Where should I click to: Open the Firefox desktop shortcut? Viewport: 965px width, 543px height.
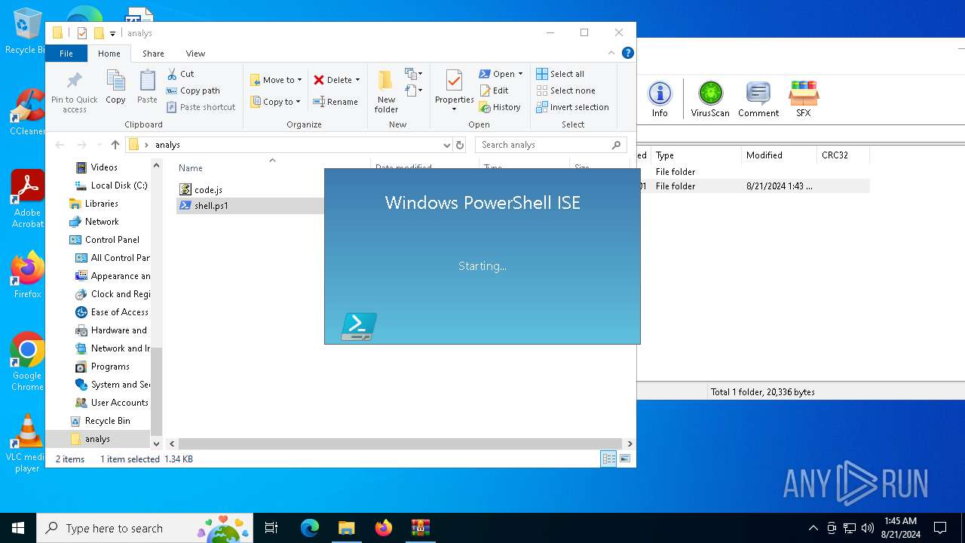pyautogui.click(x=27, y=275)
